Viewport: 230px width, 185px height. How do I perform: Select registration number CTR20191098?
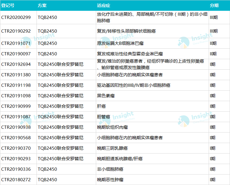[x=16, y=96]
